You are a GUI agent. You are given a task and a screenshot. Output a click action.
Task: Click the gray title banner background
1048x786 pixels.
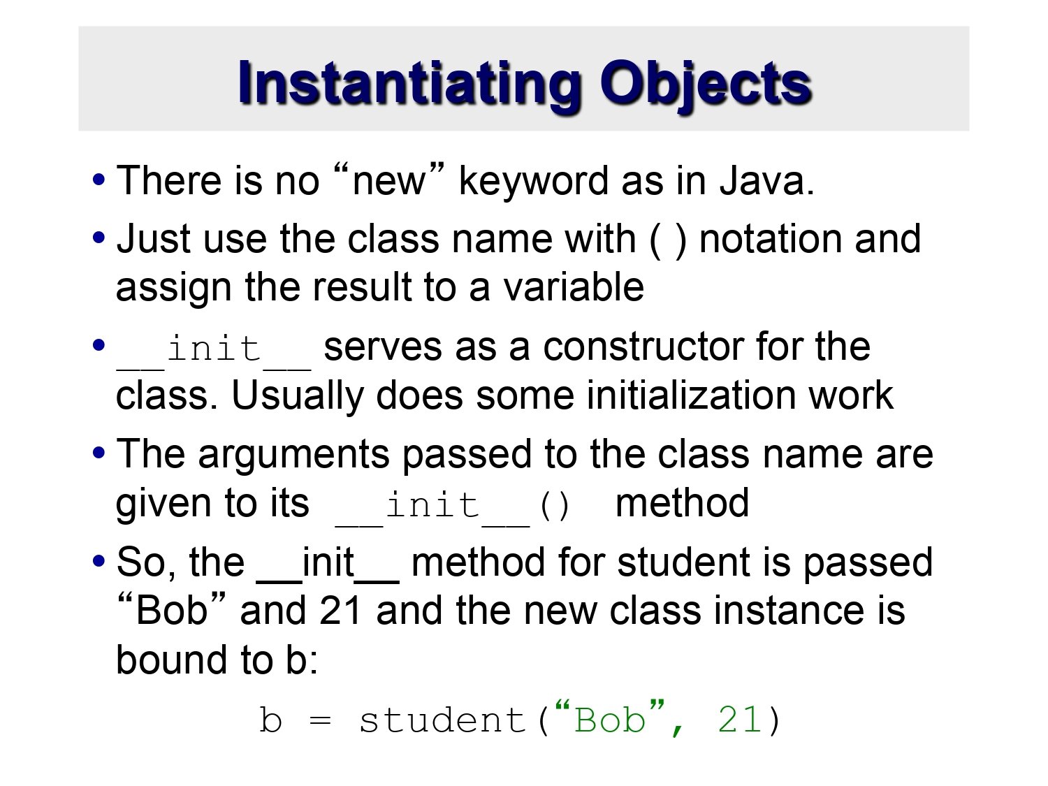point(524,78)
